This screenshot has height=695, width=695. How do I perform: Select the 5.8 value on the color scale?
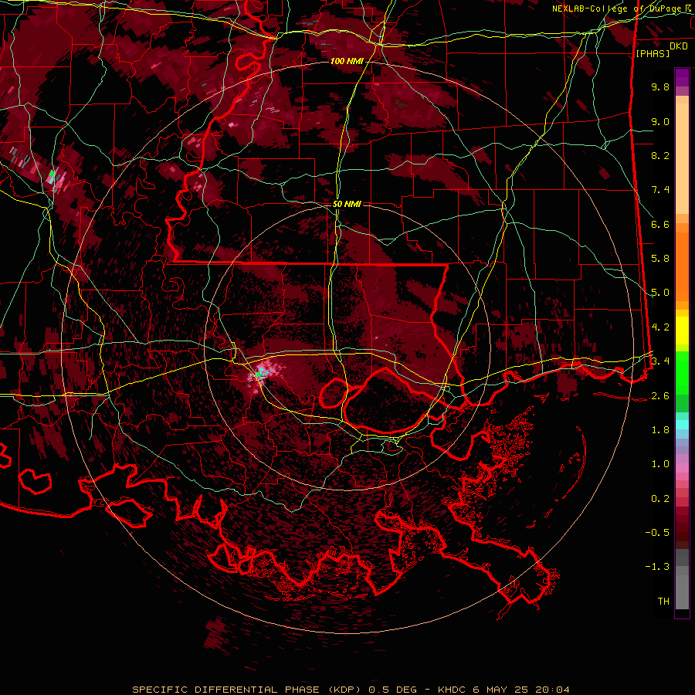coord(660,259)
